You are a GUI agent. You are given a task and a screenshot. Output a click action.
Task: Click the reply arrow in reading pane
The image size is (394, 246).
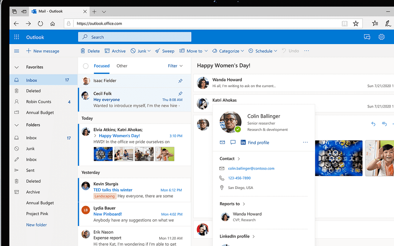point(374,124)
